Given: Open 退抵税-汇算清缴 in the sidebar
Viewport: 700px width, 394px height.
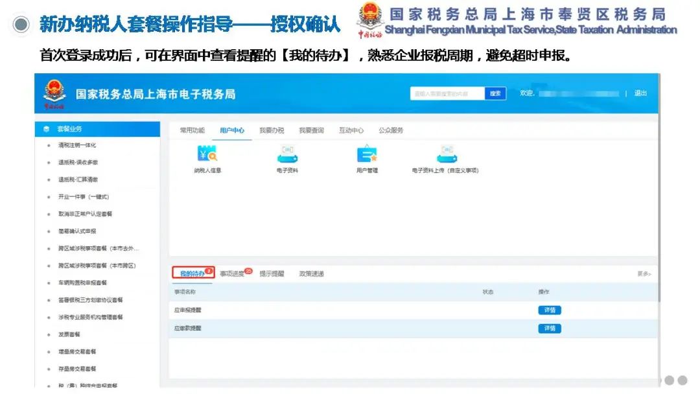Looking at the screenshot, I should (x=78, y=180).
